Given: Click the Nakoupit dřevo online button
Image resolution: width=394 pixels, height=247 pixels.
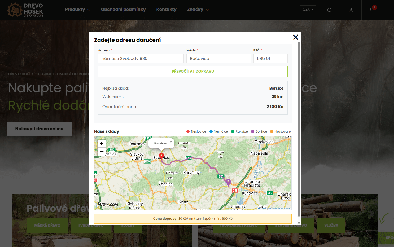Looking at the screenshot, I should tap(39, 129).
